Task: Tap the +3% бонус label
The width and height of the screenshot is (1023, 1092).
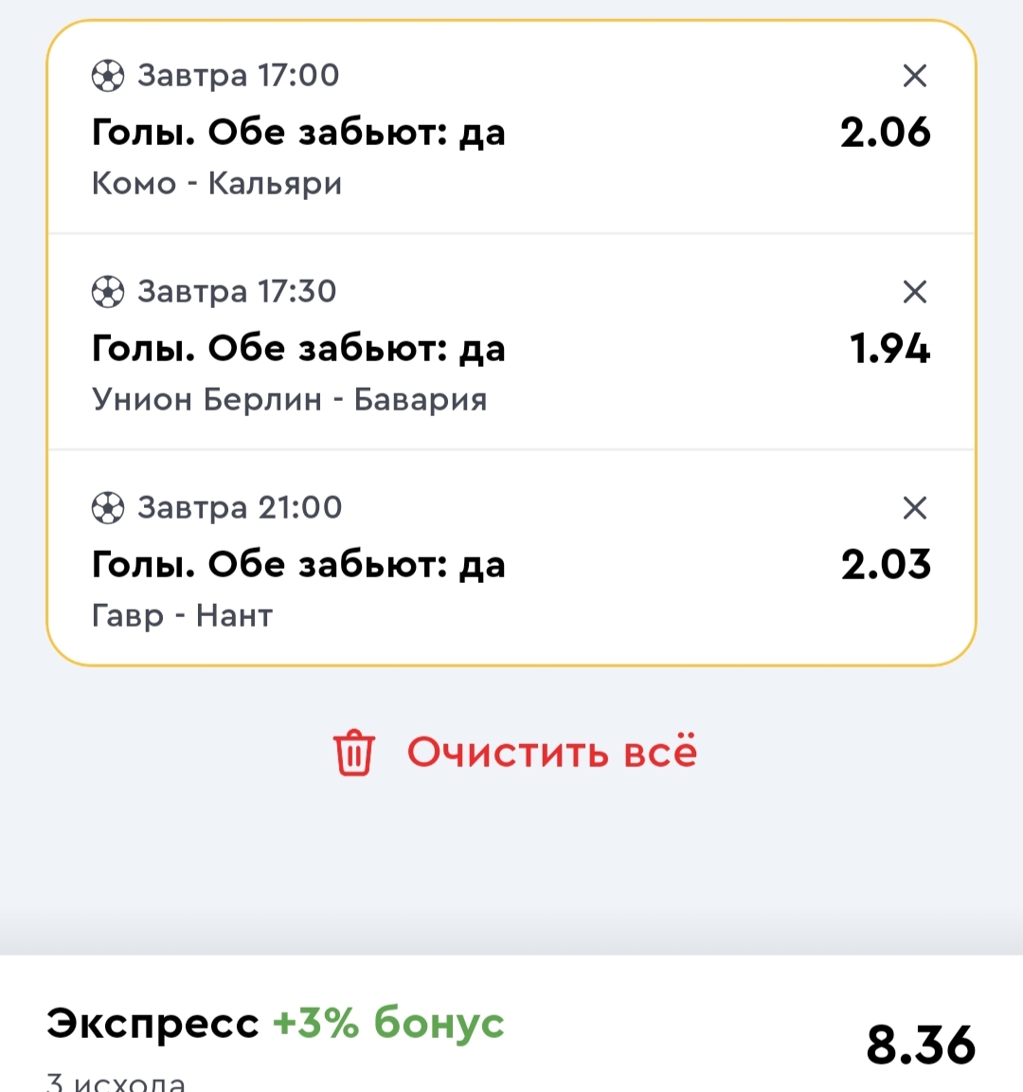Action: pos(388,1024)
